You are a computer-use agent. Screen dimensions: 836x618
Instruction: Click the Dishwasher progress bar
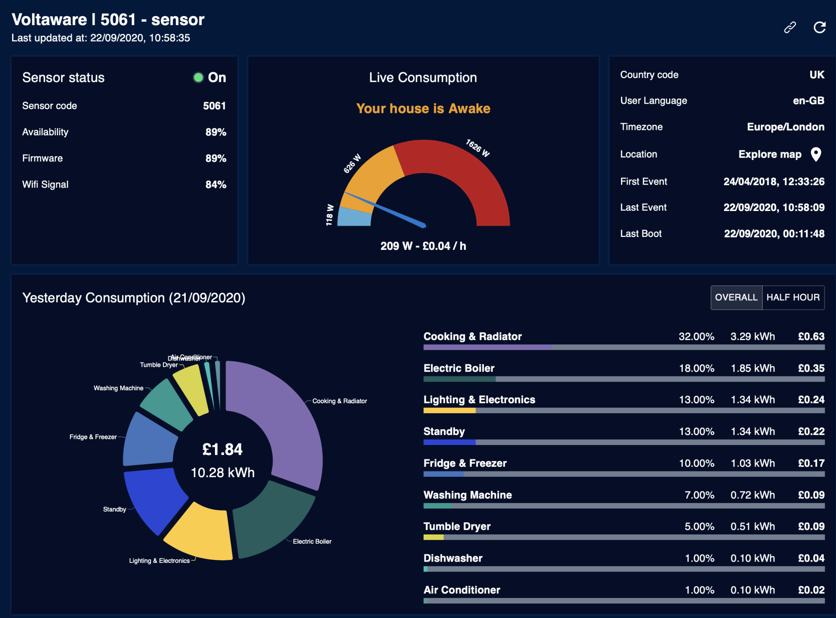624,569
